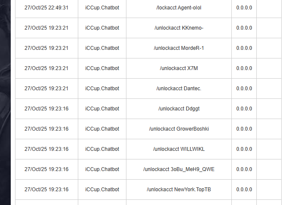Click the /unlockacct MordeR-1 entry
Image resolution: width=286 pixels, height=205 pixels.
coord(178,48)
